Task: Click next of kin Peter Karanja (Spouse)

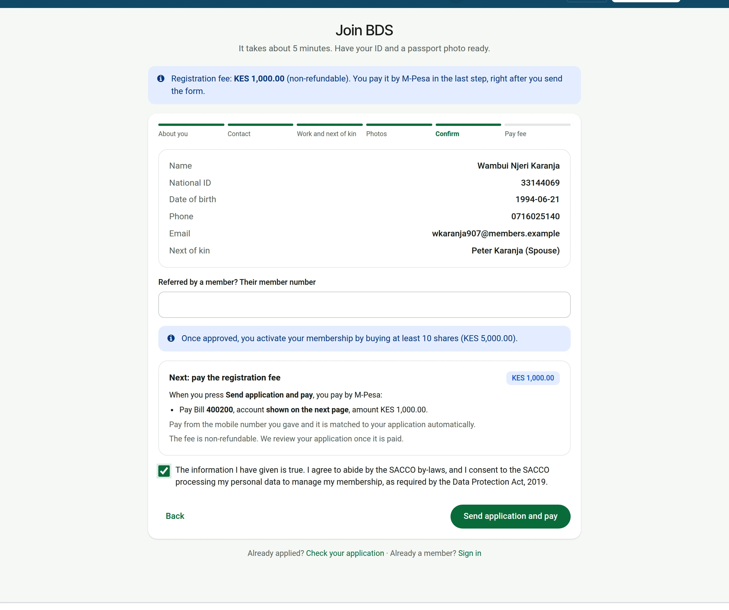Action: (515, 251)
